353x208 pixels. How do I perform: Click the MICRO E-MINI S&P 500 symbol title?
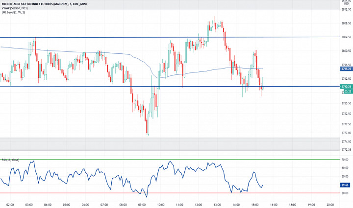tap(44, 4)
